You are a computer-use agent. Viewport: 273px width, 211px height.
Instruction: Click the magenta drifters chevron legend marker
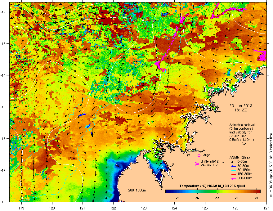(197, 164)
